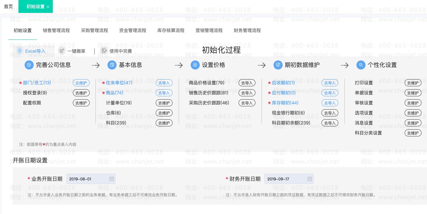Click the 商品价格设置(79) text

coord(207,83)
